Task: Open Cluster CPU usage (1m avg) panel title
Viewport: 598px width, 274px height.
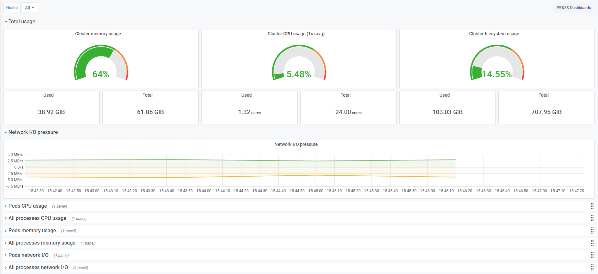Action: pos(296,34)
